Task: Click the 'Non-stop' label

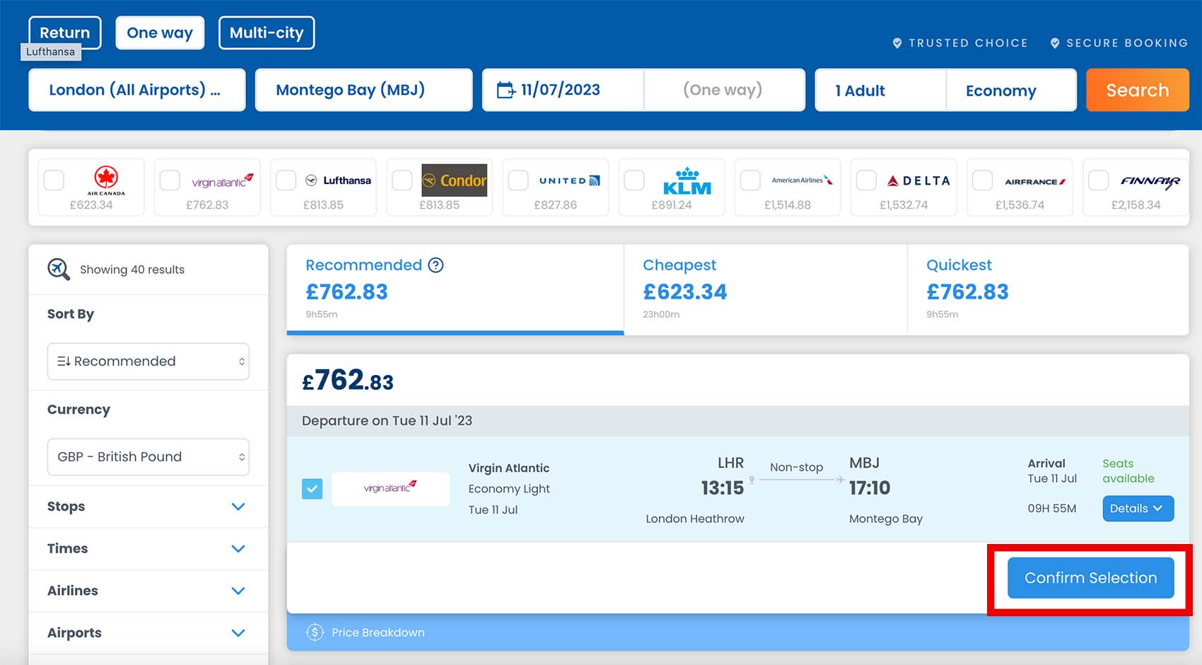Action: click(796, 468)
